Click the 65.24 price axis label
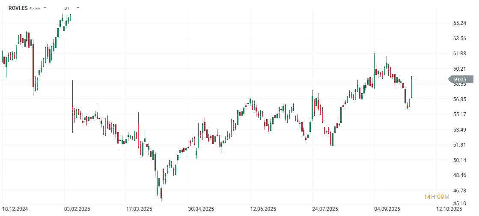Image resolution: width=479 pixels, height=216 pixels. click(459, 23)
